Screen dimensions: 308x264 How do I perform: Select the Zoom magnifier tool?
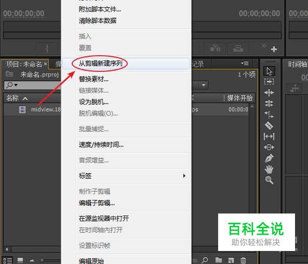tap(269, 180)
